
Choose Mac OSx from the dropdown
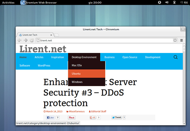tap(87, 65)
